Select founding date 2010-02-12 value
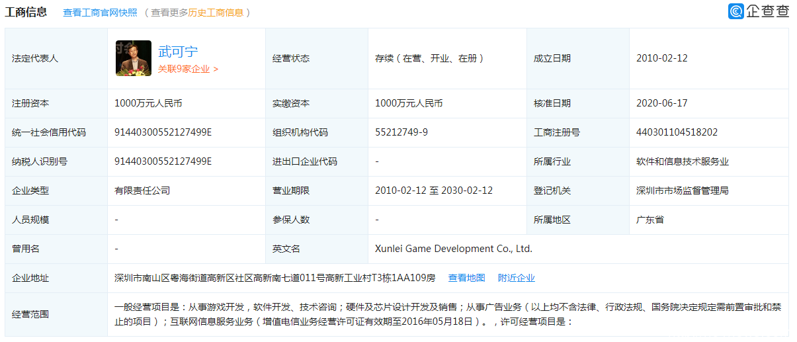Viewport: 797px width, 342px height. click(662, 58)
